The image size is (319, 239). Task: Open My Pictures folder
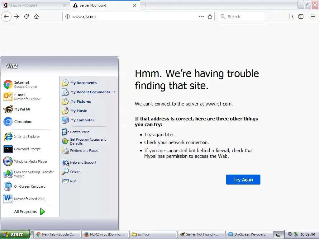[89, 101]
